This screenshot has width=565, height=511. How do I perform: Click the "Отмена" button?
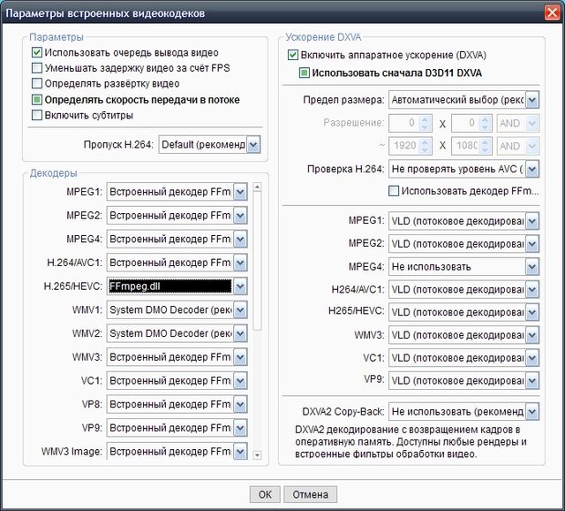click(310, 494)
